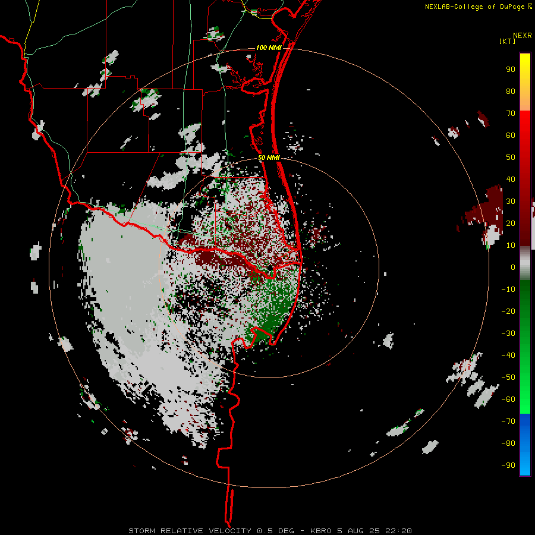Click the NEXLAB-College of DuPage title text

click(x=475, y=7)
